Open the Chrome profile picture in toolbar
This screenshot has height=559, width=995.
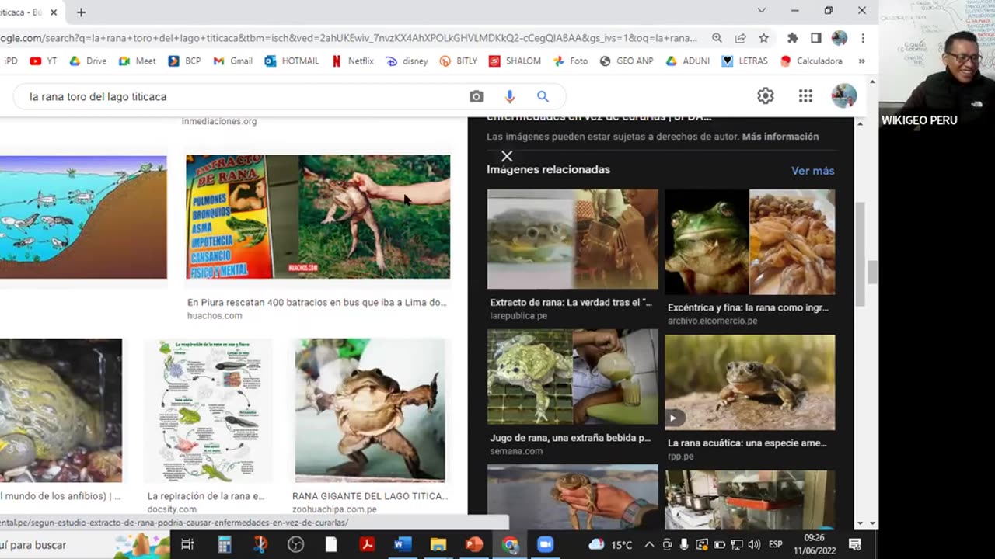tap(839, 38)
